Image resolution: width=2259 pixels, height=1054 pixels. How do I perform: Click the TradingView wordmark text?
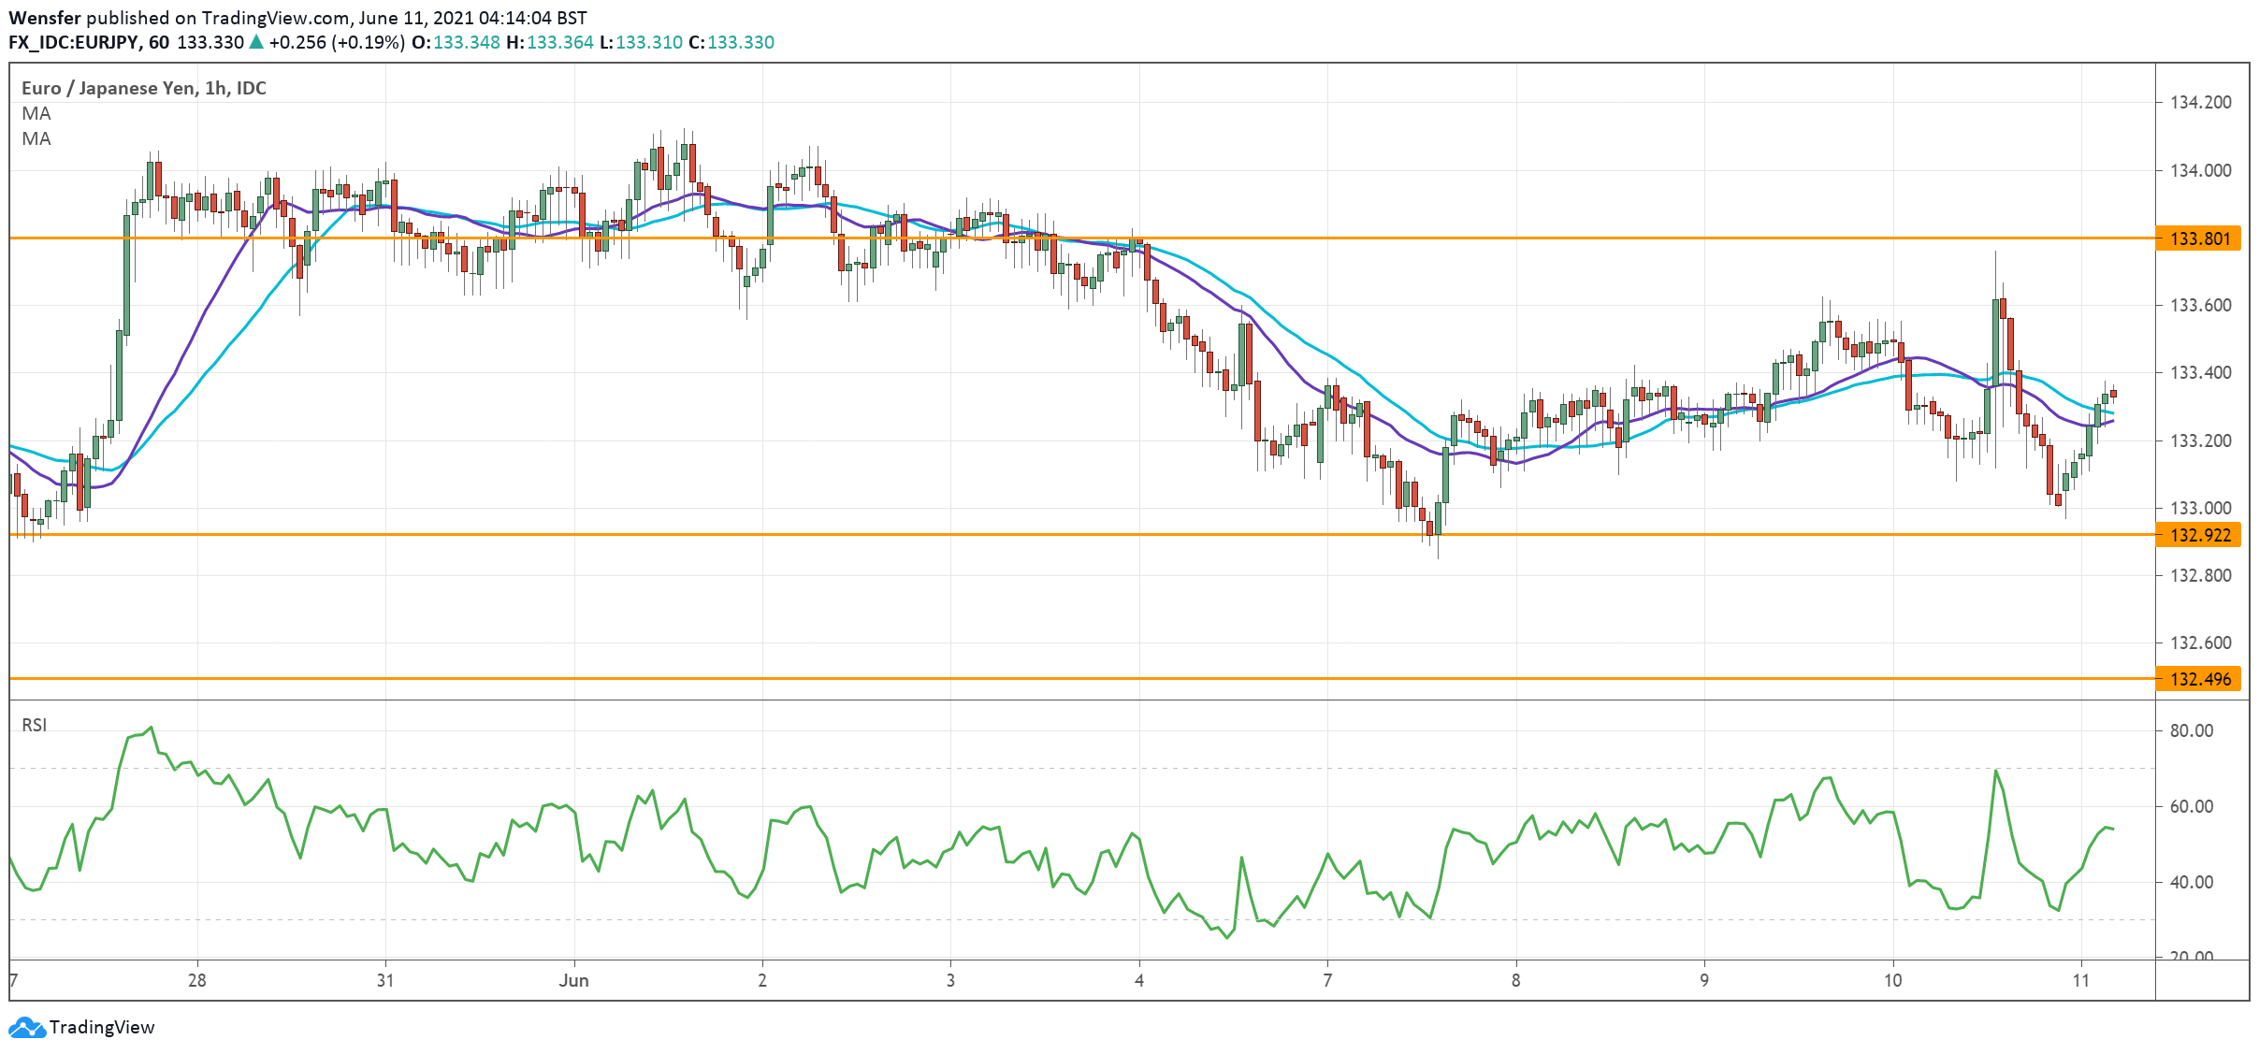[x=102, y=1028]
